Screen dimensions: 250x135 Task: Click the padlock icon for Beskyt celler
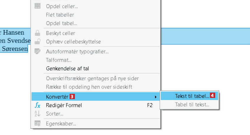(37, 33)
